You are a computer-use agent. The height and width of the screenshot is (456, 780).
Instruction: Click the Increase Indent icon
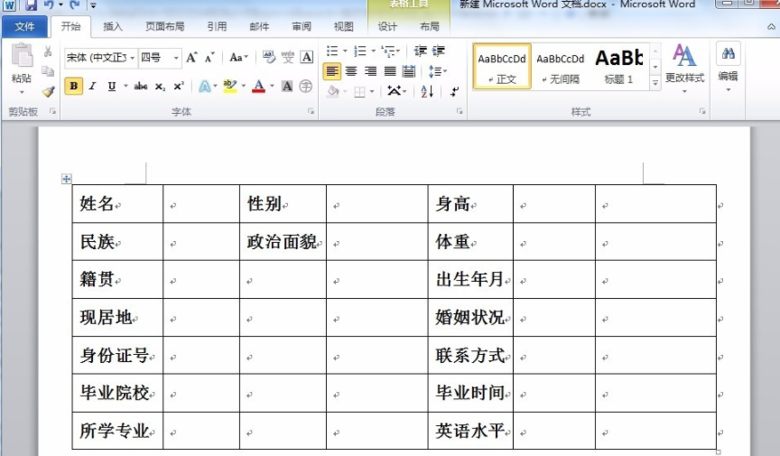(x=438, y=51)
